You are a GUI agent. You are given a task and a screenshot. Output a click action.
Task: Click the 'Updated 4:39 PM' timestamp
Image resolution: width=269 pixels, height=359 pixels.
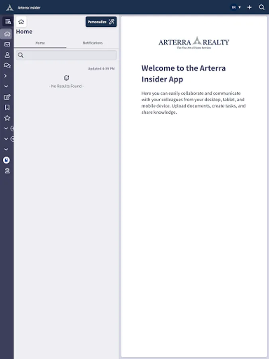click(x=101, y=69)
